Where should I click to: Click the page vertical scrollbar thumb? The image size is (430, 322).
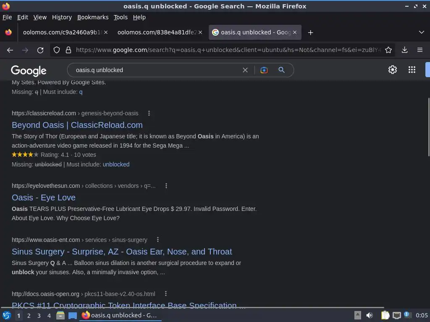tap(429, 127)
